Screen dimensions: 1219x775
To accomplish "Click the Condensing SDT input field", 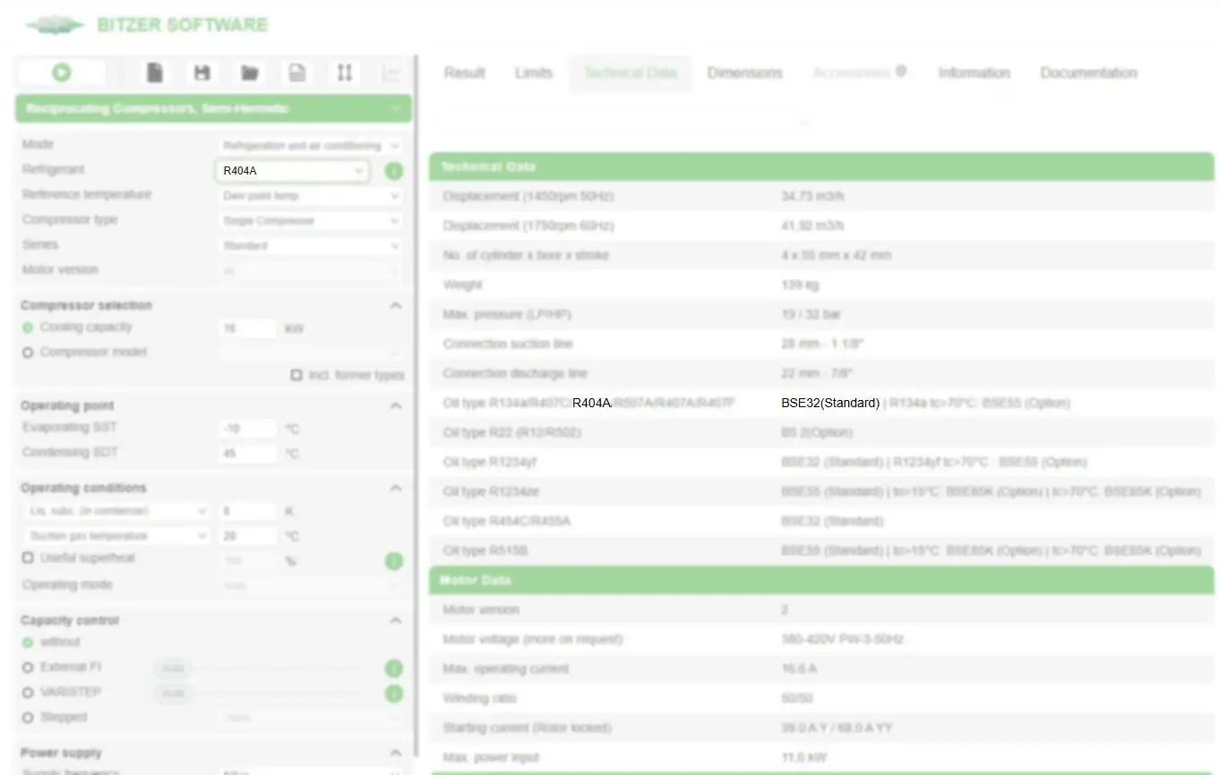I will coord(247,454).
